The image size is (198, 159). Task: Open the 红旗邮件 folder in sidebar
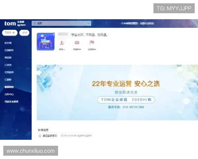(x=9, y=50)
